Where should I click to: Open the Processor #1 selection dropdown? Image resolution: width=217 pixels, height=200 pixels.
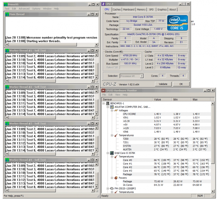pos(134,76)
